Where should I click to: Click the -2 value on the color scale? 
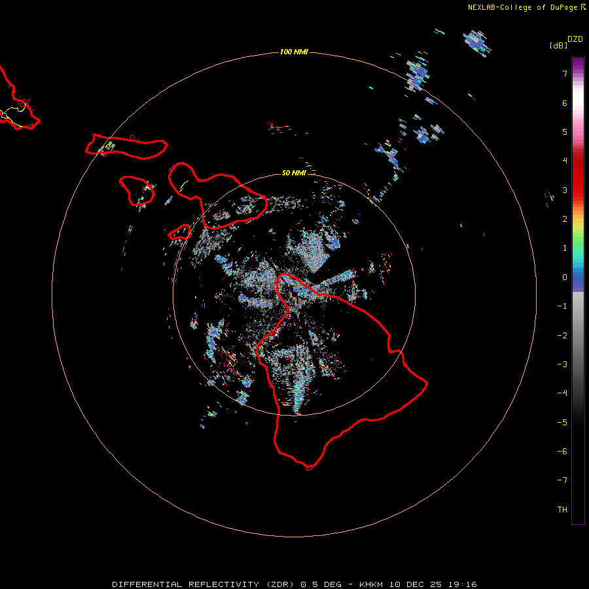click(x=562, y=336)
